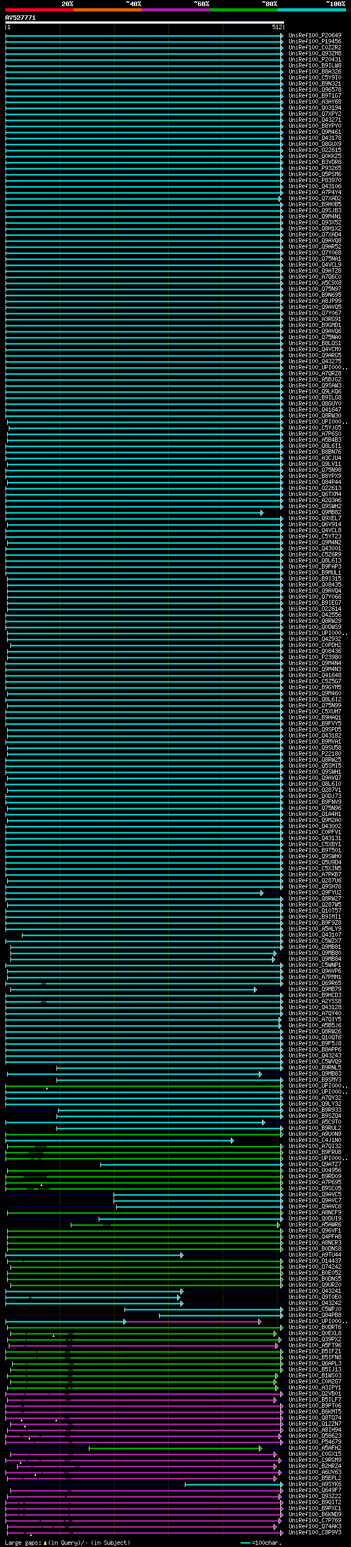The width and height of the screenshot is (351, 1547).
Task: Select label UniRef100_Q84PB8
Action: click(x=315, y=1315)
